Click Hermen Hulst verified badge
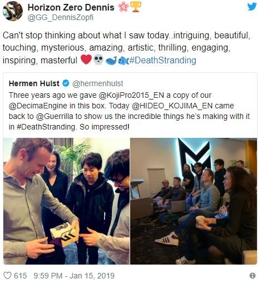 pyautogui.click(x=66, y=83)
